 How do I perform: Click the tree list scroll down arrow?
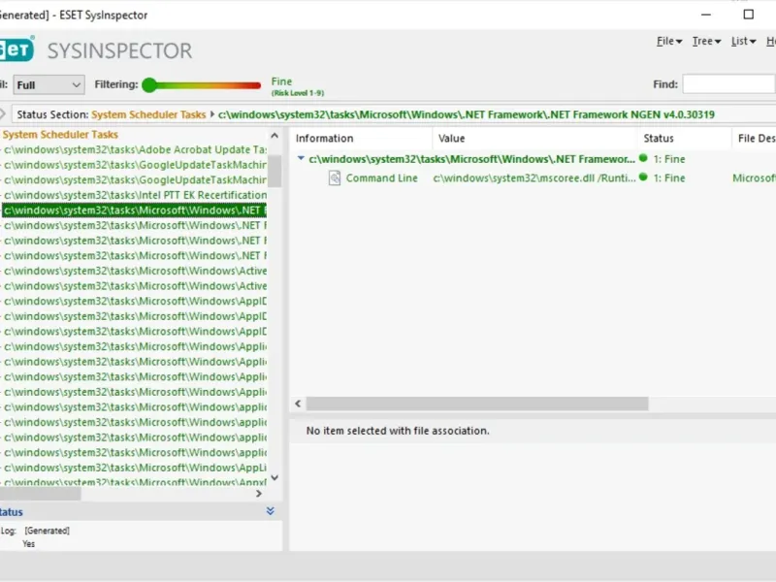(275, 477)
